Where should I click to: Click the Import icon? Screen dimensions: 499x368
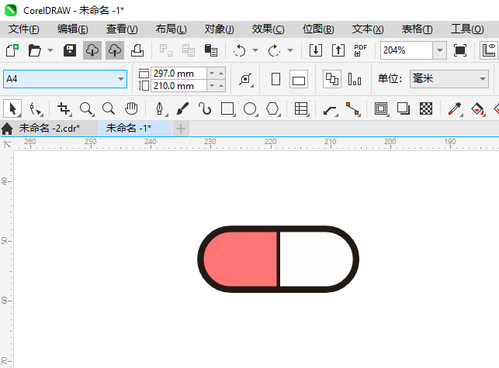pos(316,50)
